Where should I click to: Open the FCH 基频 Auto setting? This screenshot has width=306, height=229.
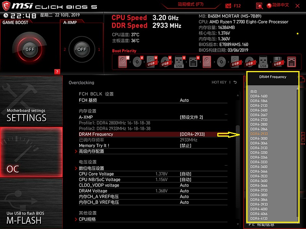(x=153, y=100)
